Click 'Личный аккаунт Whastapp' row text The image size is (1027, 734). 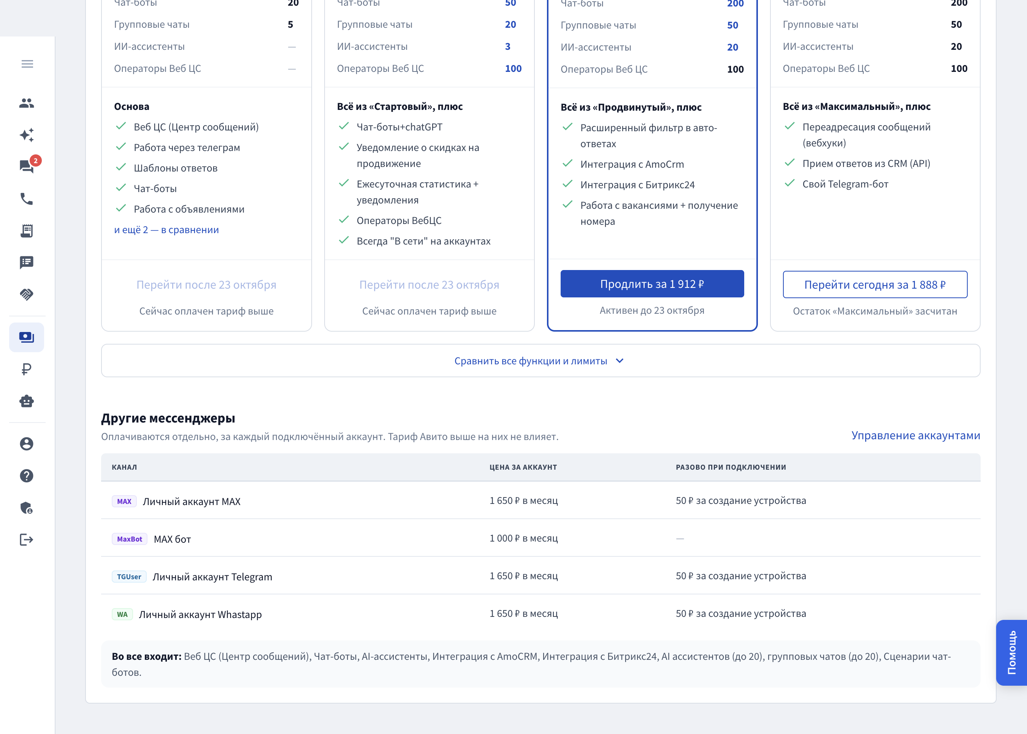pyautogui.click(x=200, y=615)
